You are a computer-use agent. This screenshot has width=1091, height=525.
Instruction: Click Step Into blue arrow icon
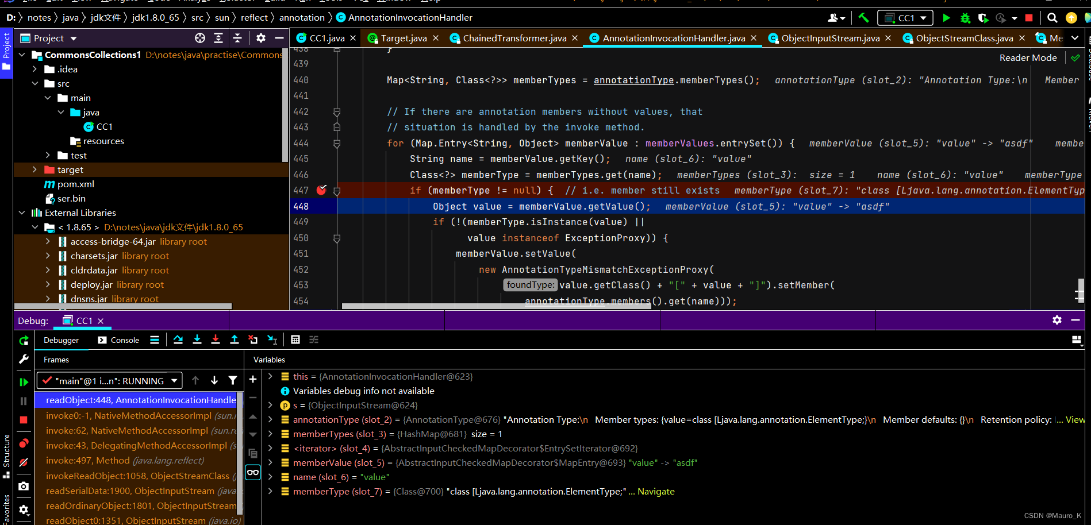(x=197, y=340)
